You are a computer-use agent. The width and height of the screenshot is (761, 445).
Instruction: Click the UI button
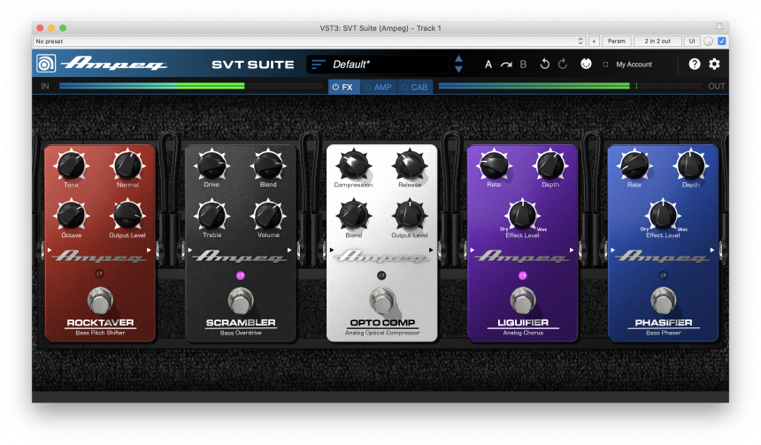pos(692,42)
